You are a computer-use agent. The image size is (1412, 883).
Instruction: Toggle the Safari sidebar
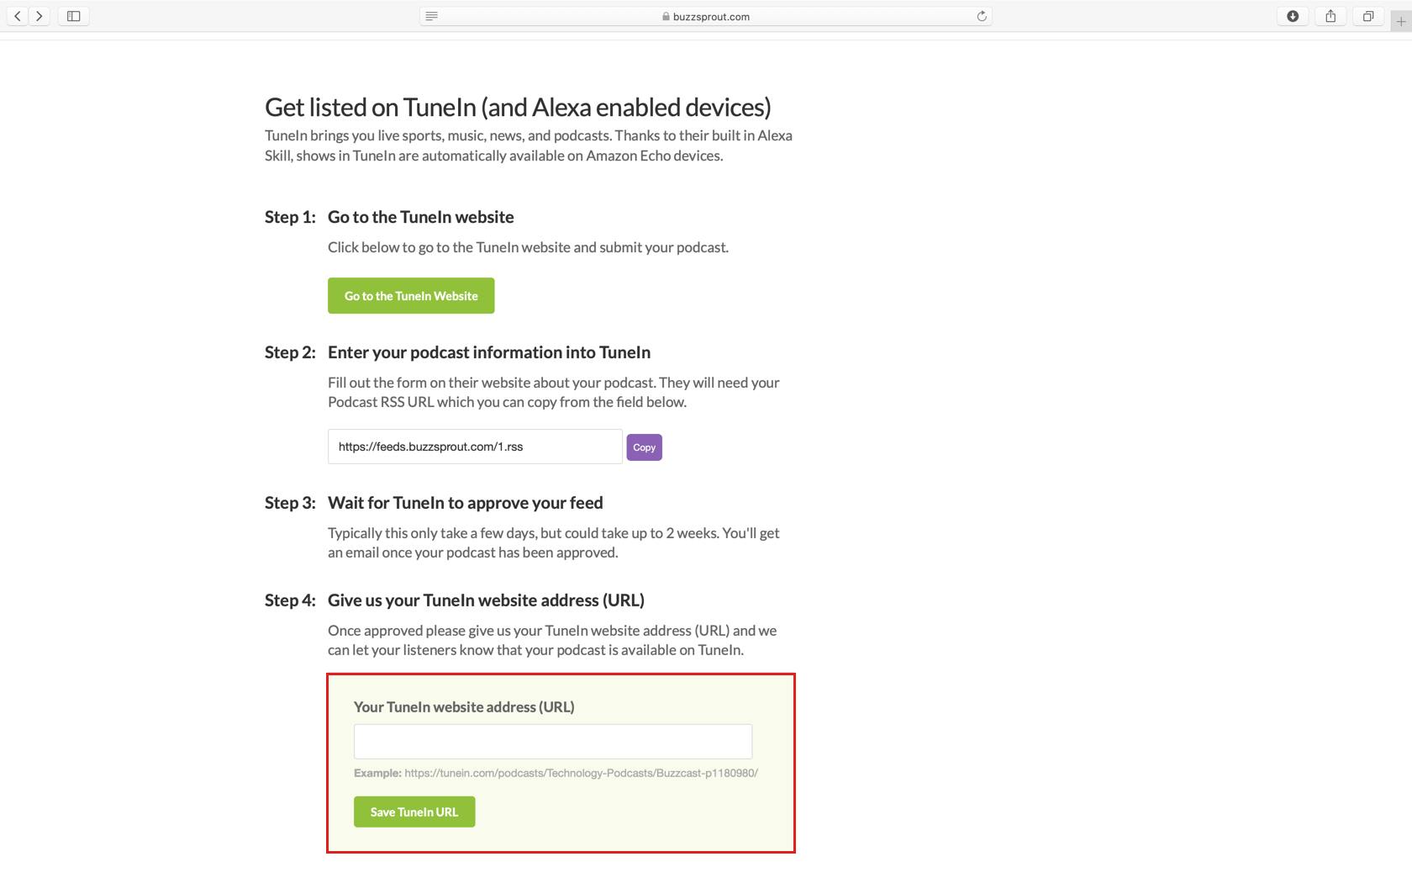pos(73,15)
